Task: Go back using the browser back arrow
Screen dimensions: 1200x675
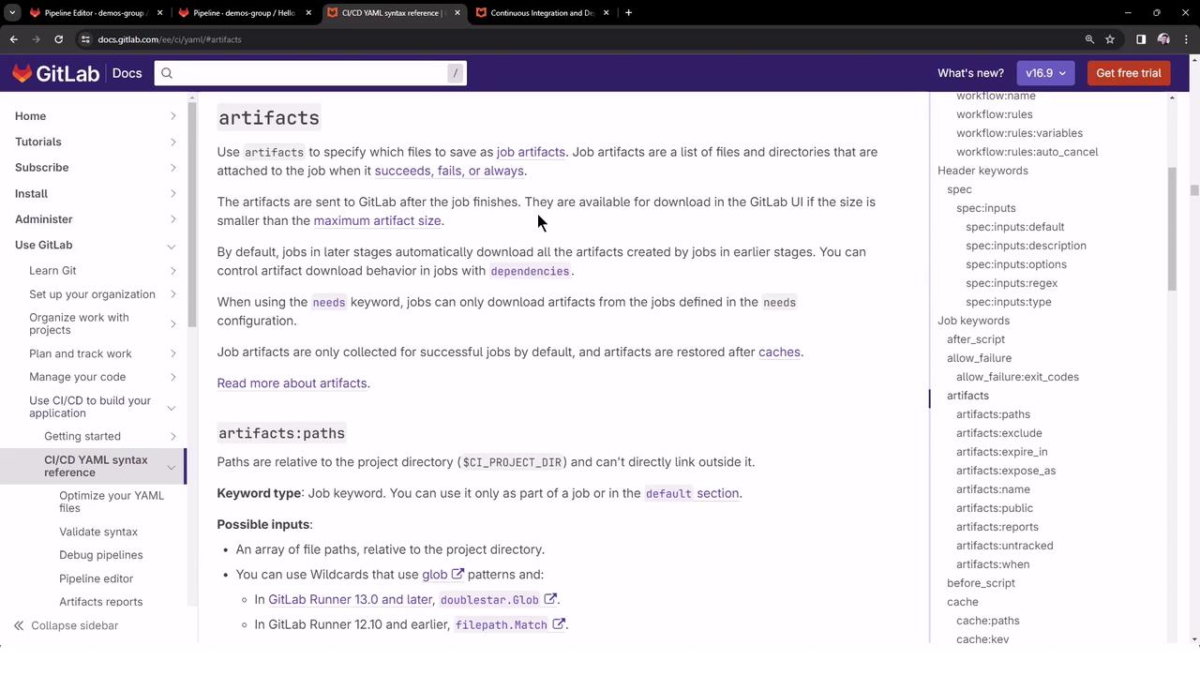Action: pos(14,39)
